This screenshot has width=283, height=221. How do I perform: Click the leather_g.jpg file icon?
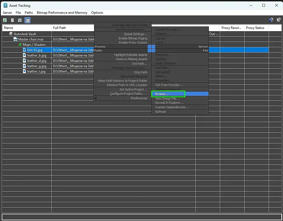[x=24, y=66]
